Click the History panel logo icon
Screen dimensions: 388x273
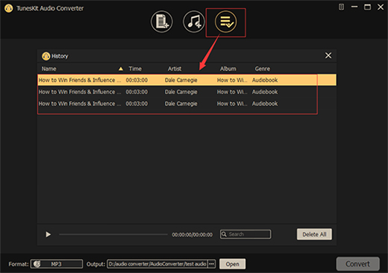[x=46, y=56]
